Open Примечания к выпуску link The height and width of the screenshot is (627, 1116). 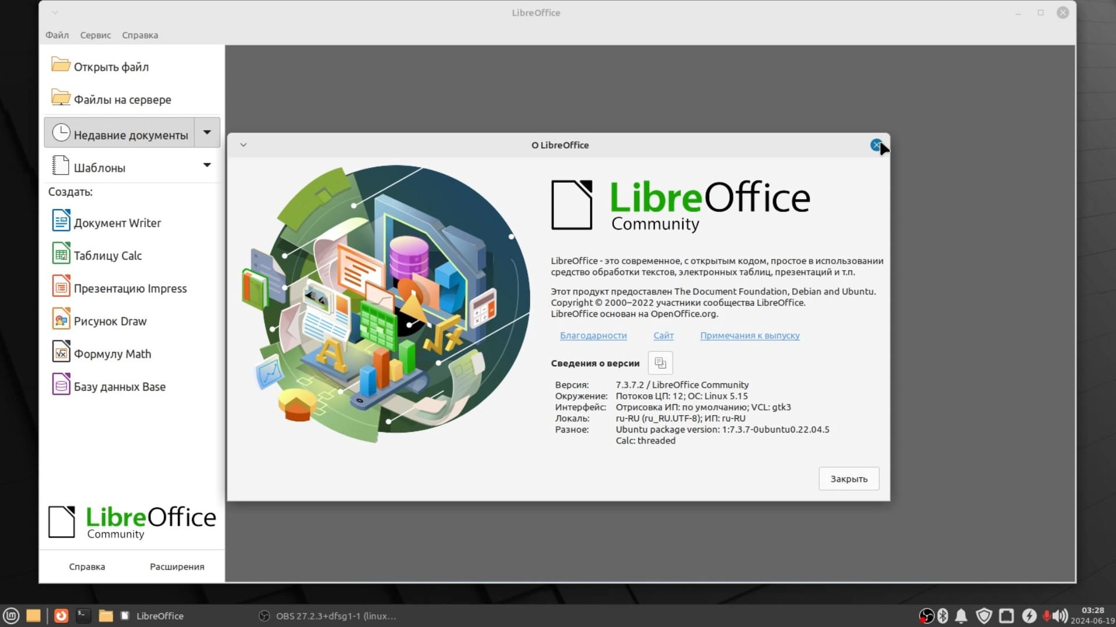pos(750,336)
